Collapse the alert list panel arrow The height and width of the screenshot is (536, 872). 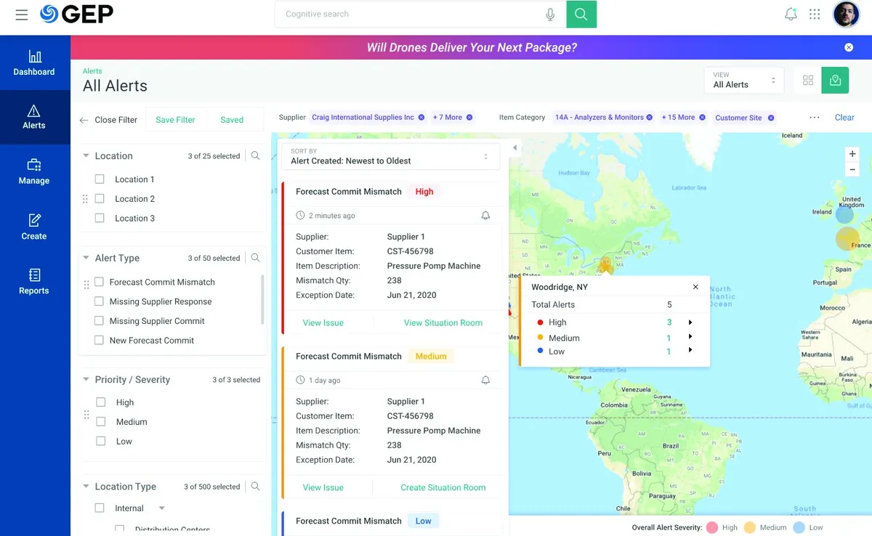pyautogui.click(x=514, y=148)
